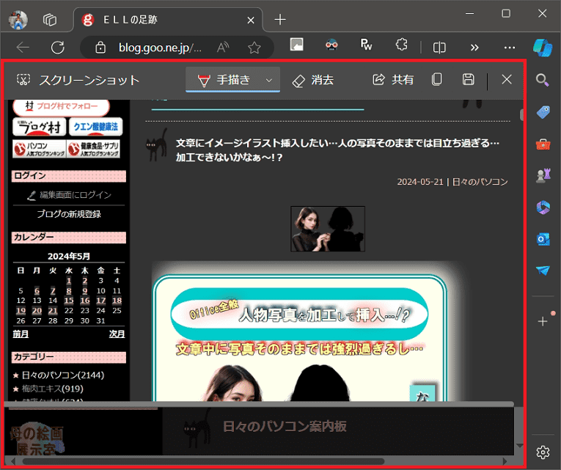This screenshot has width=561, height=470.
Task: Close the screenshot editor toolbar
Action: [507, 80]
